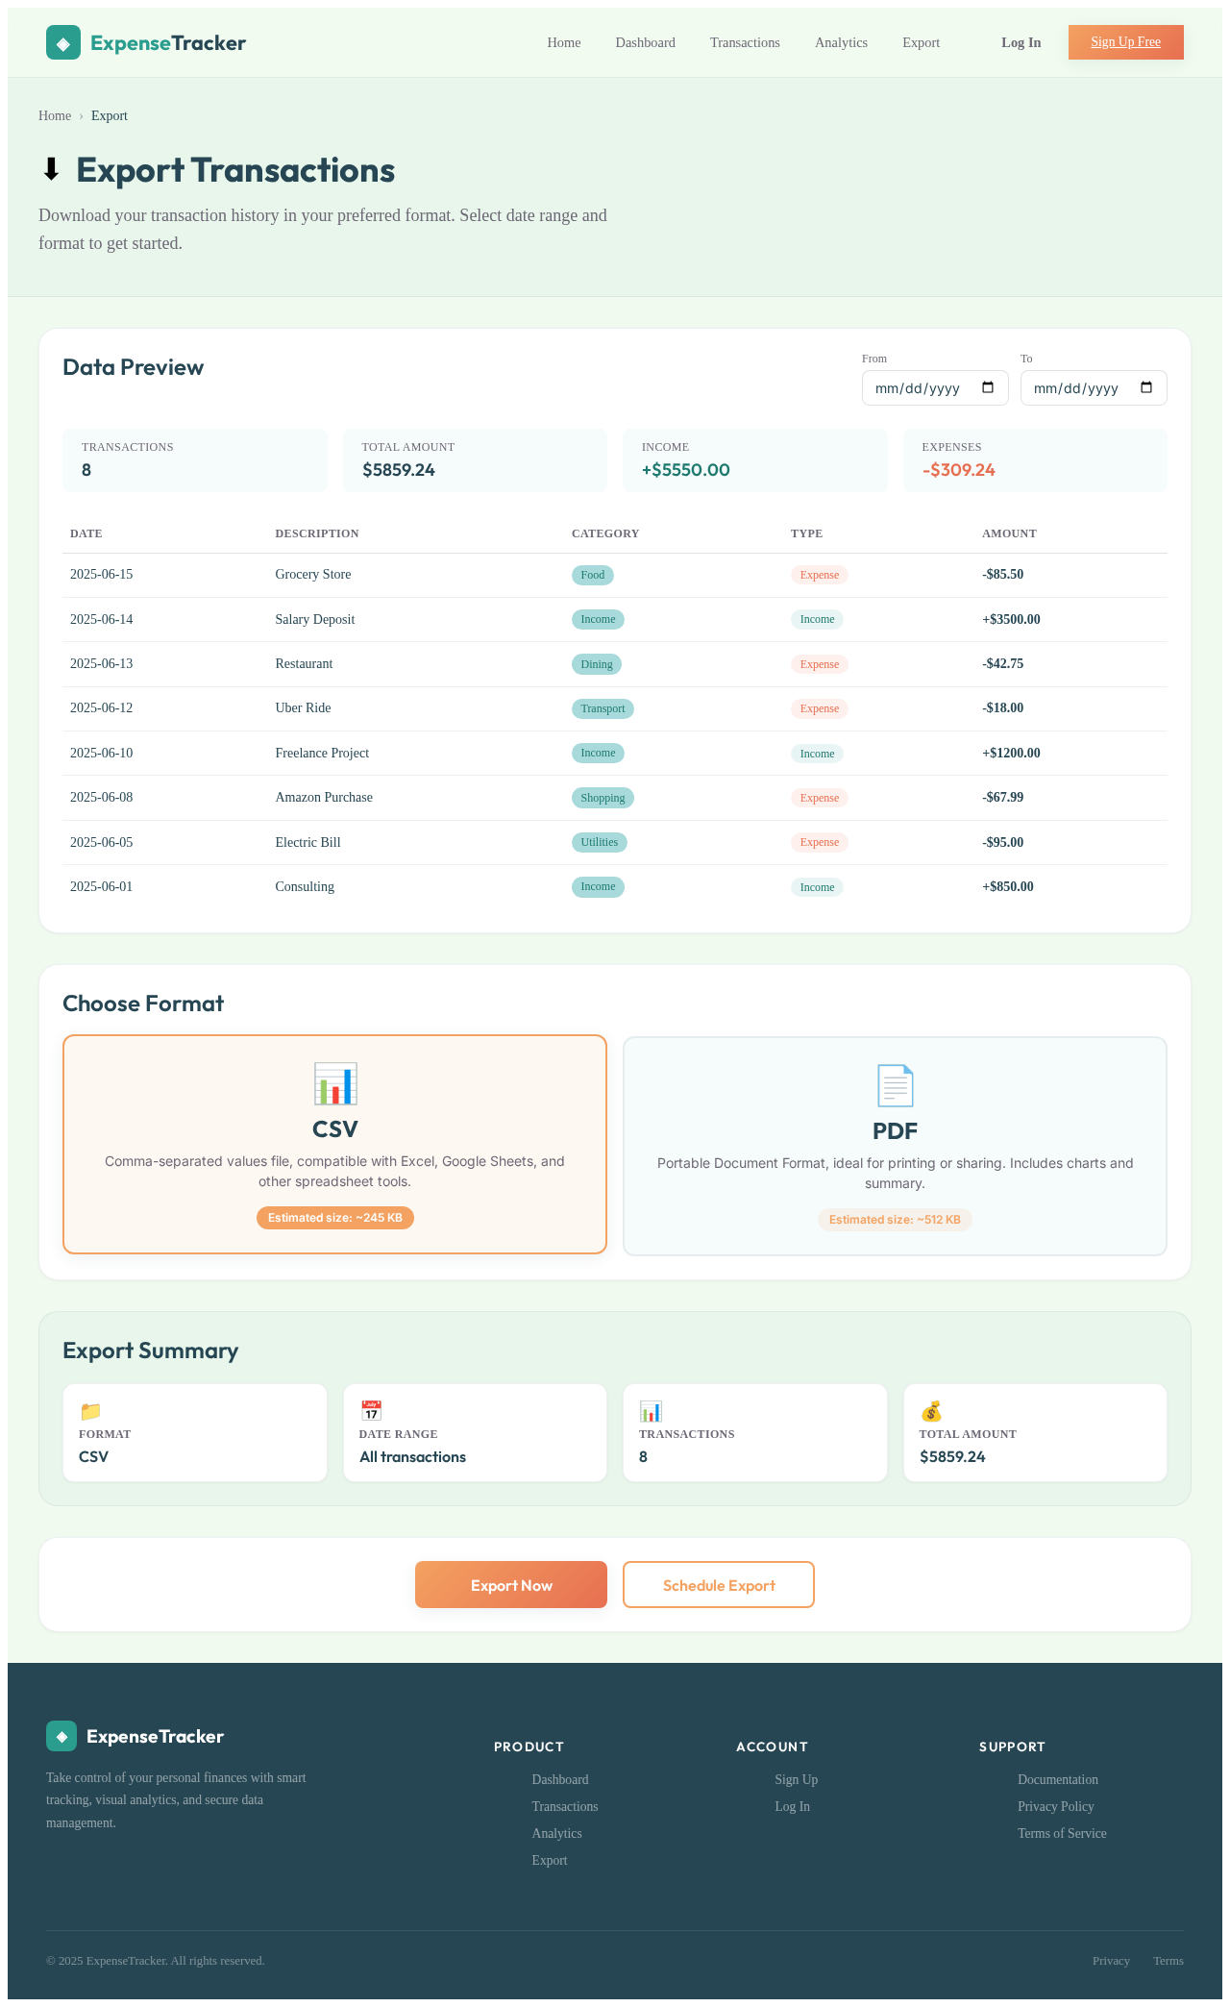Open the footer Dashboard link
The height and width of the screenshot is (2007, 1230).
click(560, 1779)
